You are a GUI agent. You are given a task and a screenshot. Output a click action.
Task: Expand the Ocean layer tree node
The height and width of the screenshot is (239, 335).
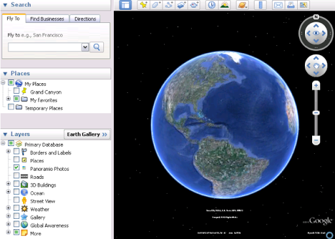(x=9, y=192)
